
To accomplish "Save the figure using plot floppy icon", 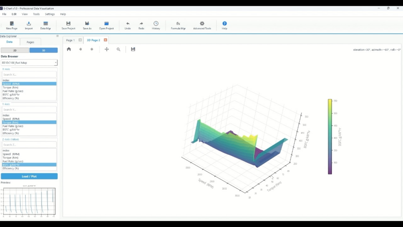I will point(133,49).
